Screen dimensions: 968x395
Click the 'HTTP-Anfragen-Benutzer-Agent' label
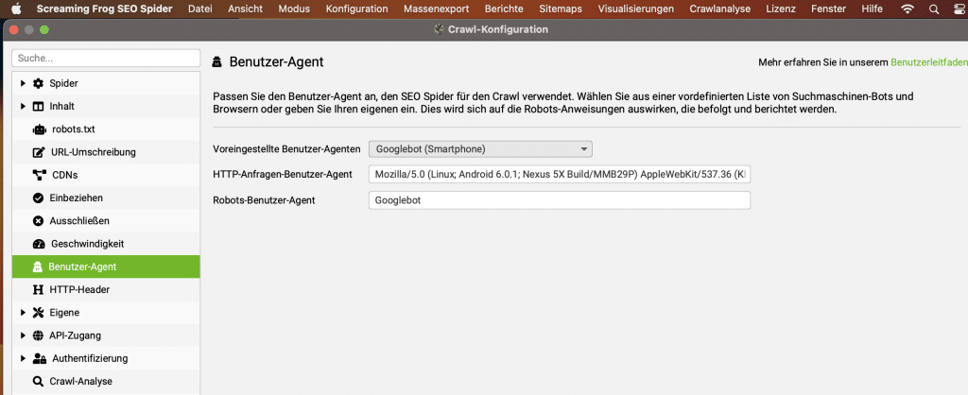[282, 175]
